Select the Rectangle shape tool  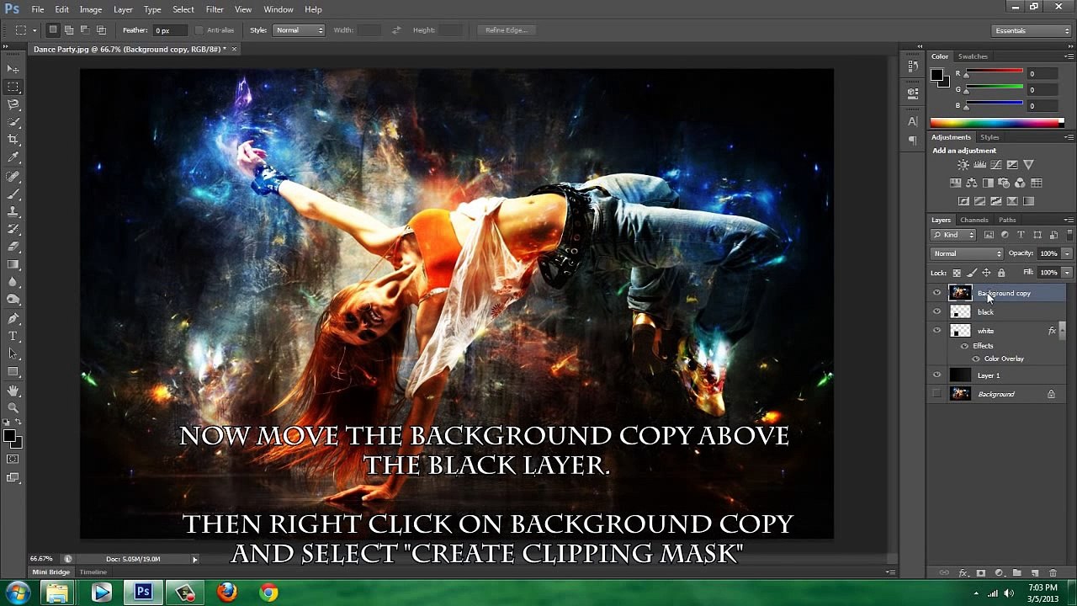tap(13, 372)
